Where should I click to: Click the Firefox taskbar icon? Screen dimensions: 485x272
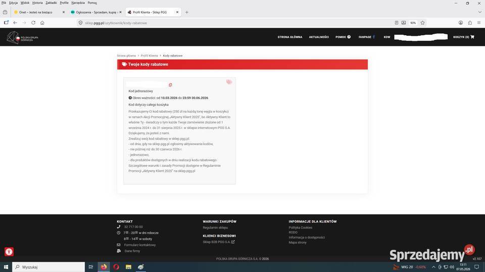[x=104, y=267]
